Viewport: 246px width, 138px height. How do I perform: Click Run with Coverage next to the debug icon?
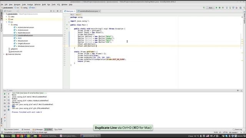(x=223, y=8)
